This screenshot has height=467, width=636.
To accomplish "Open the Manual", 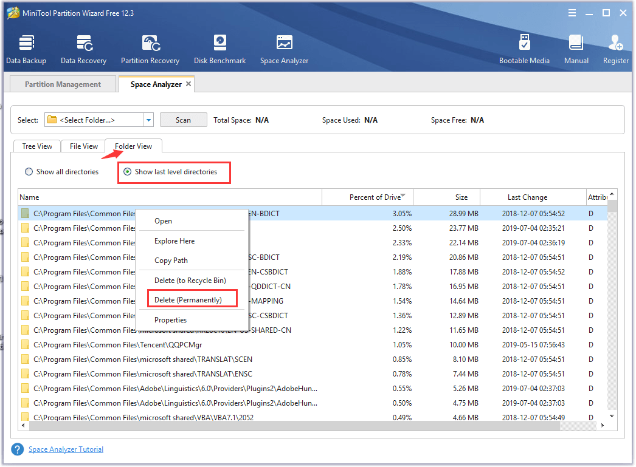I will pos(576,49).
